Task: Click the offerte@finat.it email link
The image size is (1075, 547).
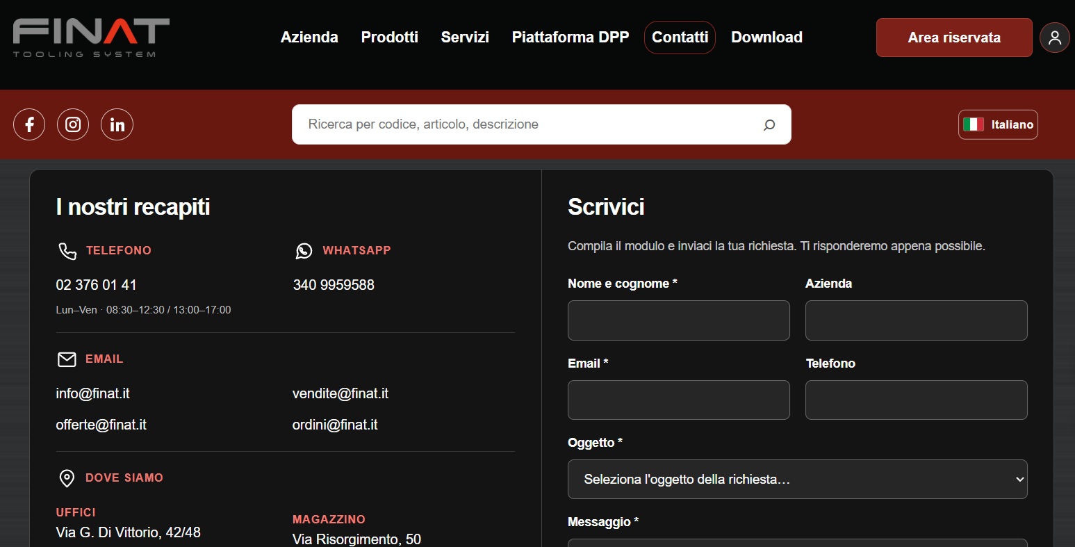Action: 101,425
